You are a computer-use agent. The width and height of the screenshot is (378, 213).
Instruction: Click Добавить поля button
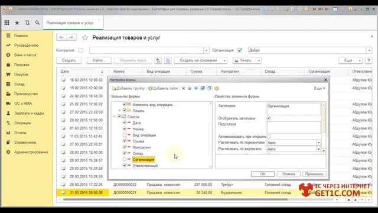(163, 88)
